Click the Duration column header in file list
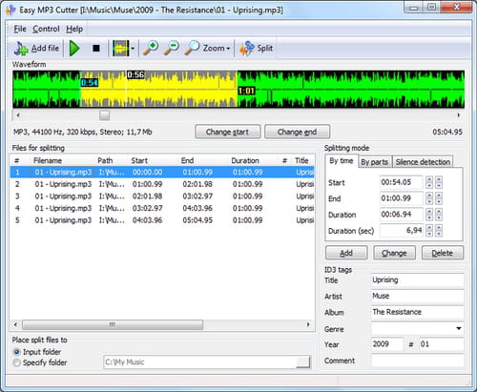 [245, 160]
